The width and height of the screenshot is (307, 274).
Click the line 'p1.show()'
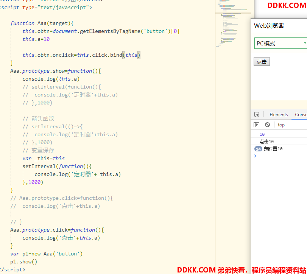pyautogui.click(x=24, y=262)
